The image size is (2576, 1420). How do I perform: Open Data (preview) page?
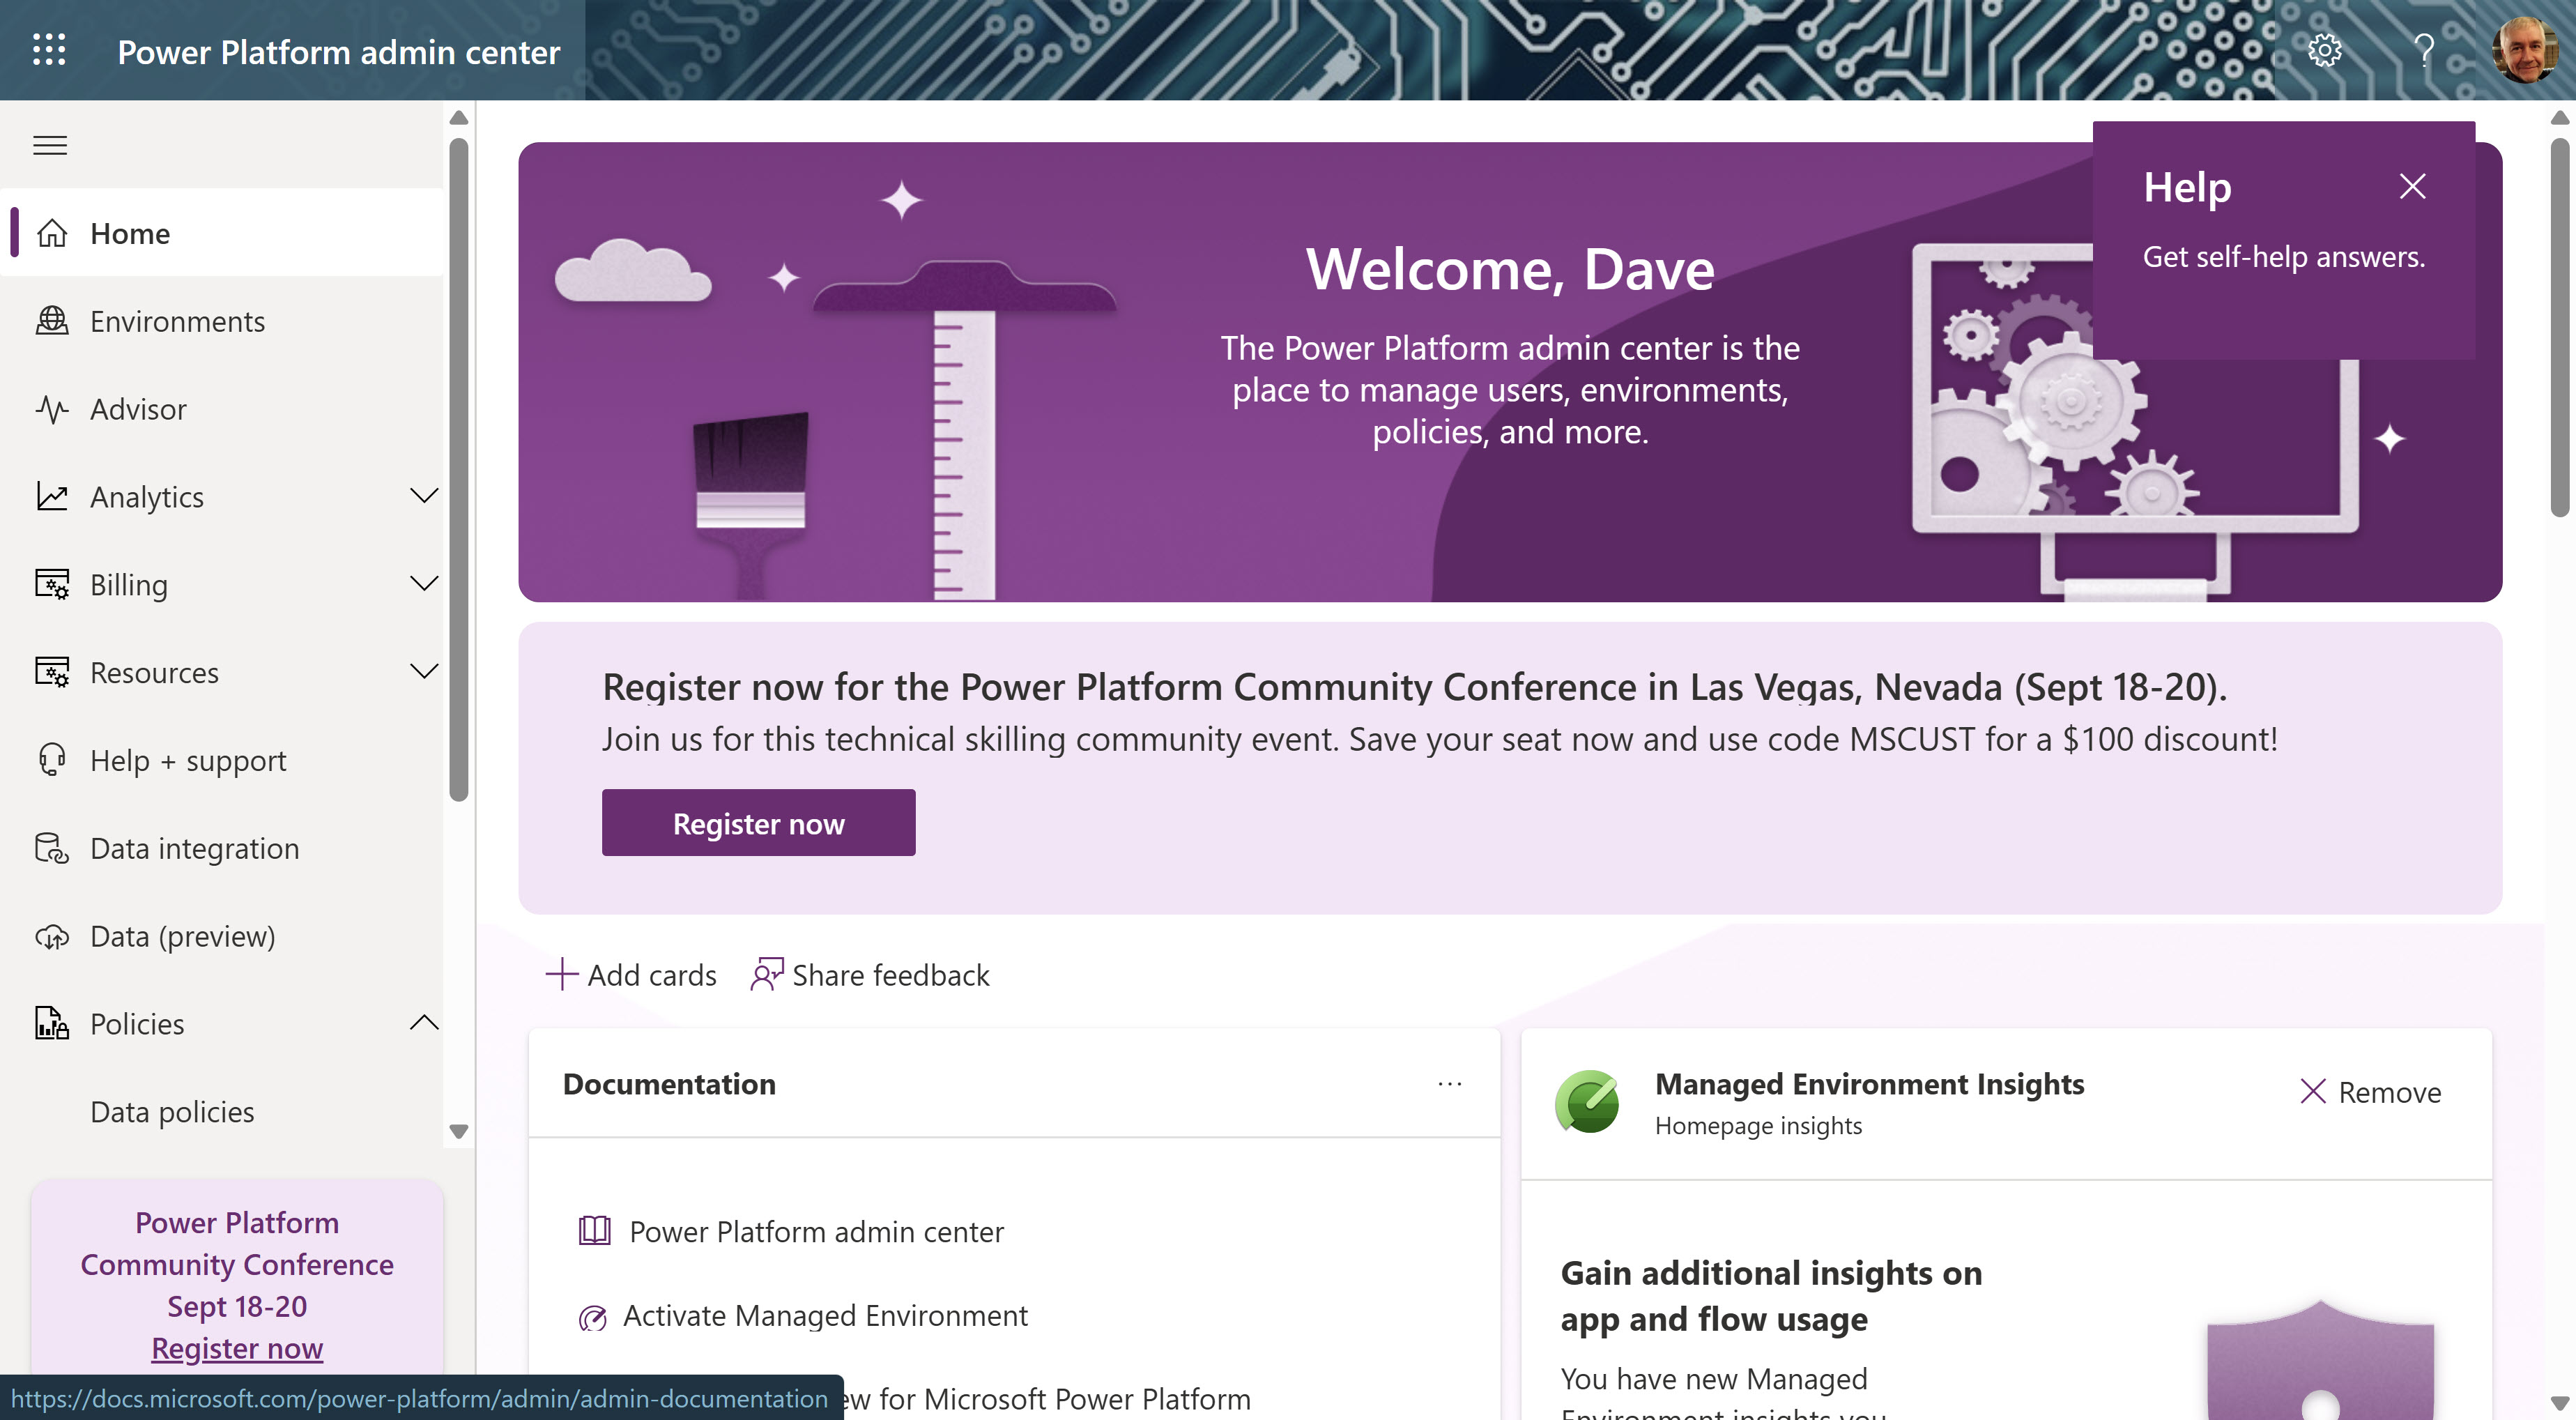tap(222, 937)
